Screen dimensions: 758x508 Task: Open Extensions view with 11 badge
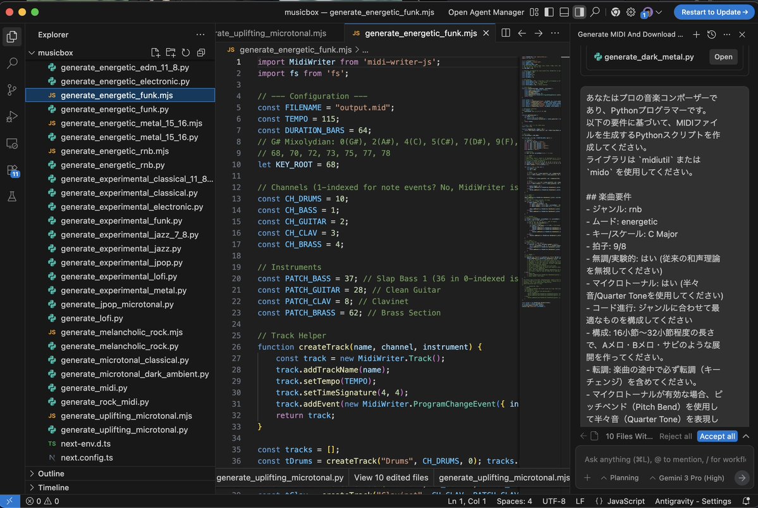tap(12, 170)
